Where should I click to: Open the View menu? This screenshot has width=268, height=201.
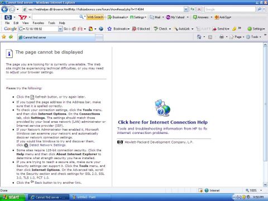click(x=26, y=23)
